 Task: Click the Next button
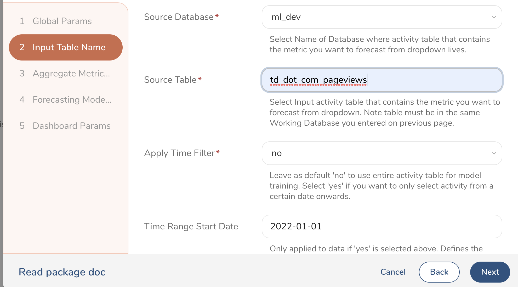[x=490, y=272]
